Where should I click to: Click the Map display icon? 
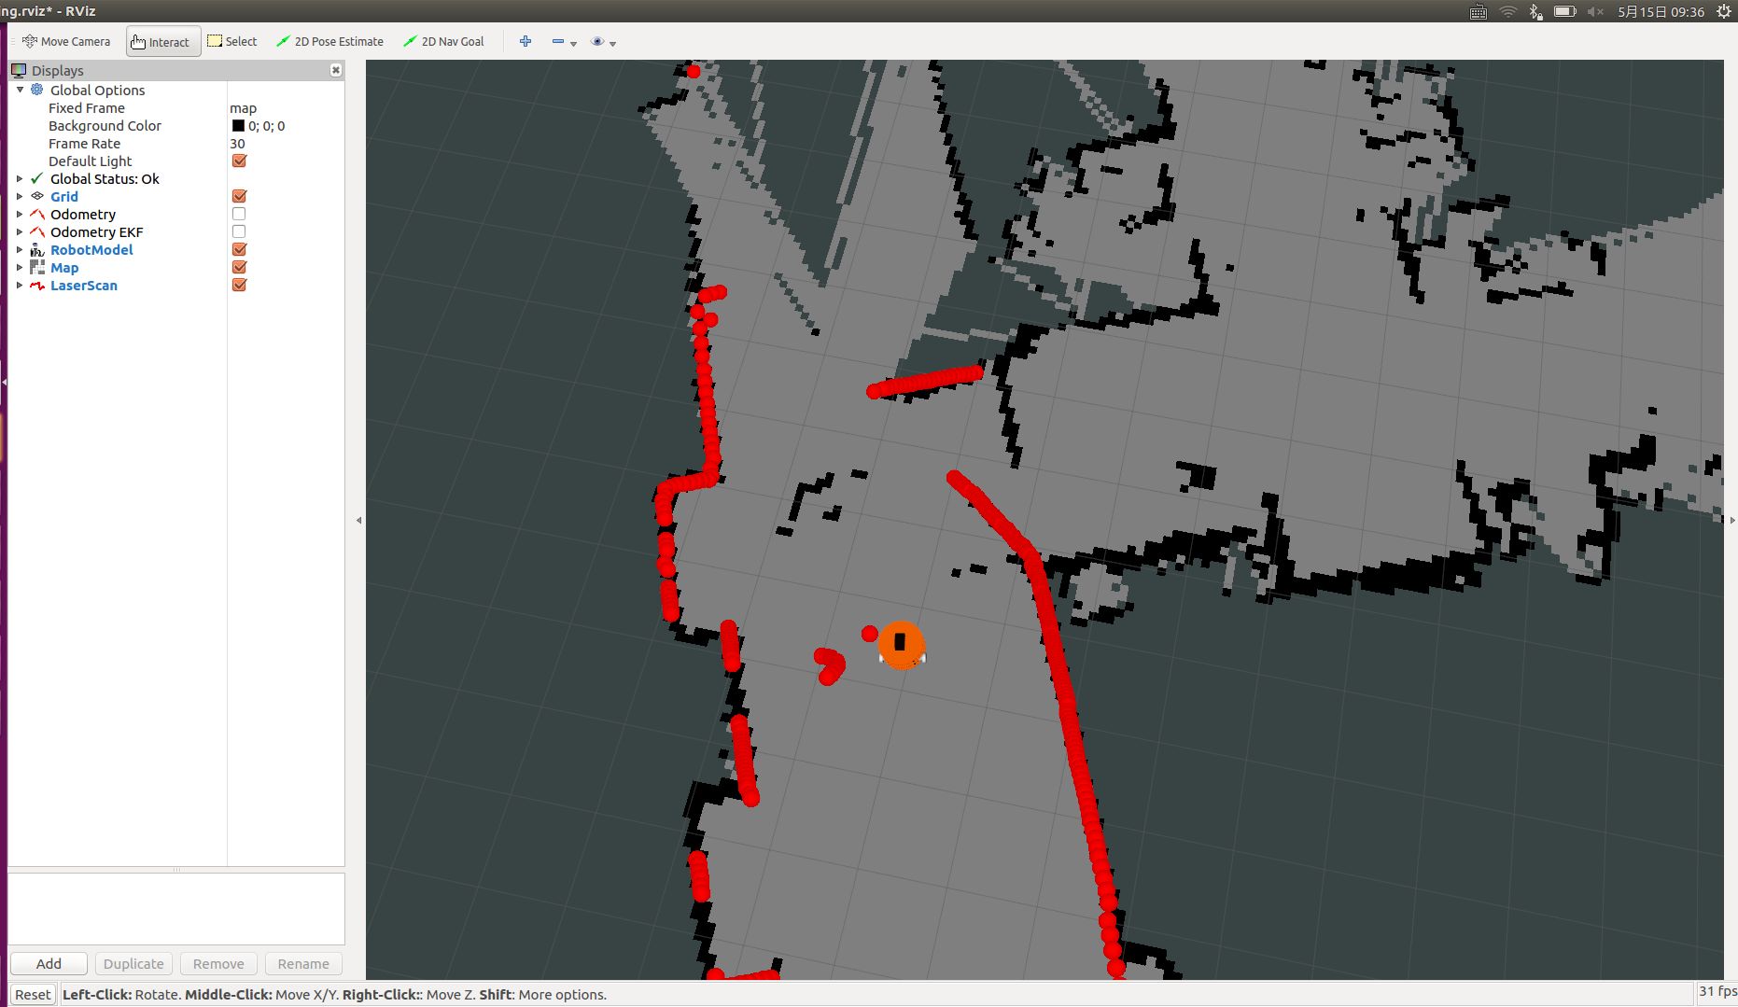(x=37, y=267)
